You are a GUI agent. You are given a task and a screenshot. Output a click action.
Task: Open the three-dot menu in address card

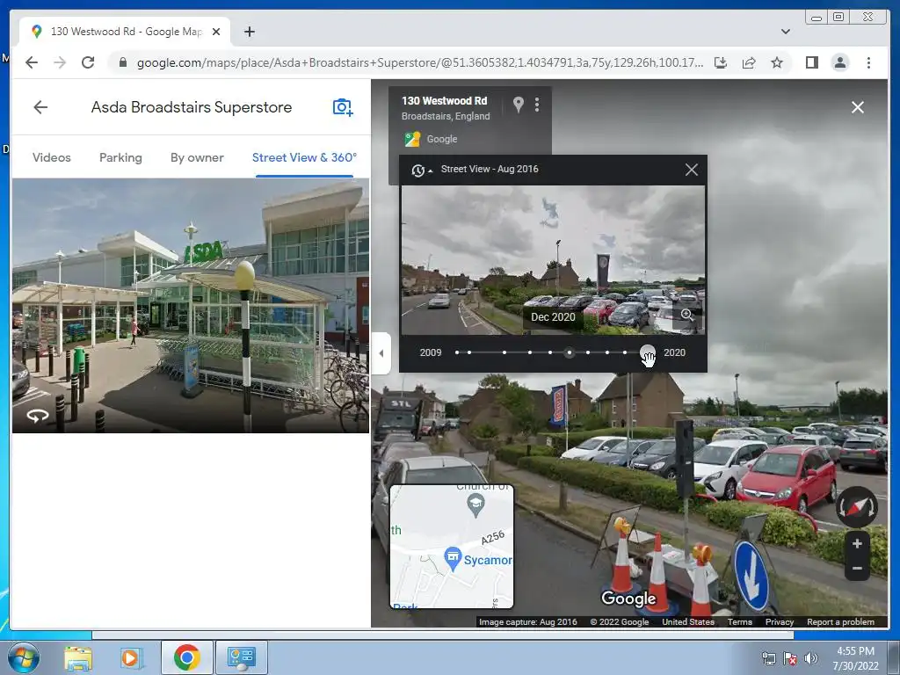point(537,105)
